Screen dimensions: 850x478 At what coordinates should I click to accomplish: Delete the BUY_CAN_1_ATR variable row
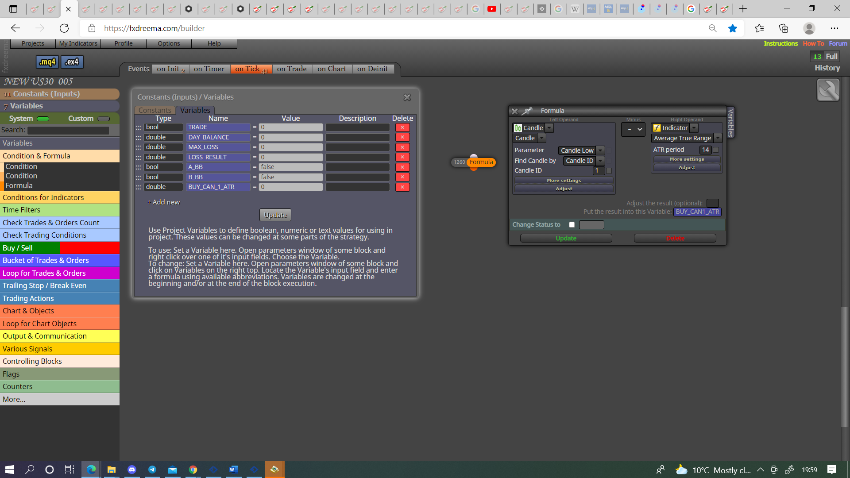click(402, 187)
